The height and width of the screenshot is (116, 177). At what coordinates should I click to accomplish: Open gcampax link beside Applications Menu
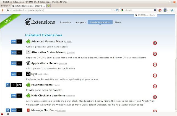pos(63,63)
